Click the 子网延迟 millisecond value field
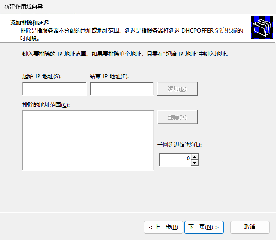Image resolution: width=276 pixels, height=240 pixels. point(175,159)
